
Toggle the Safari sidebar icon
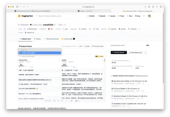click(17, 7)
